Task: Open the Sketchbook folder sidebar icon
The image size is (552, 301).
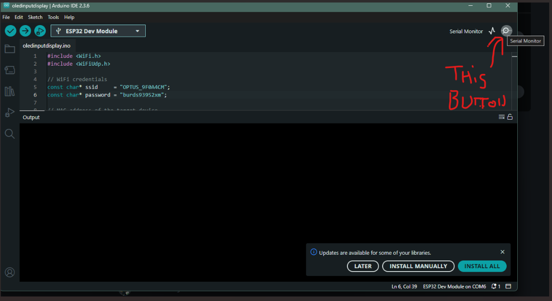Action: 10,49
